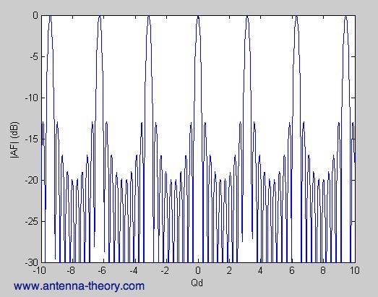The height and width of the screenshot is (297, 378).
Task: Click the x-axis tick label 10
Action: (355, 270)
